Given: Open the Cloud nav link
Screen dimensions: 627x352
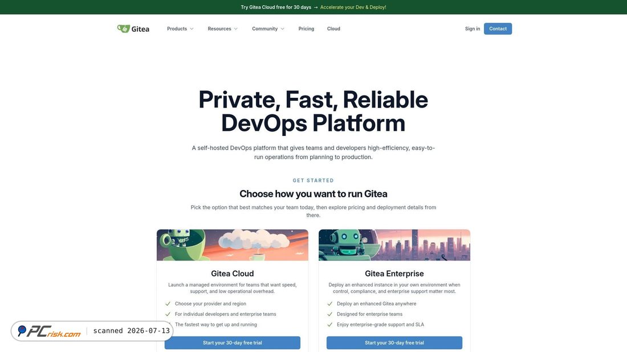Looking at the screenshot, I should [333, 29].
